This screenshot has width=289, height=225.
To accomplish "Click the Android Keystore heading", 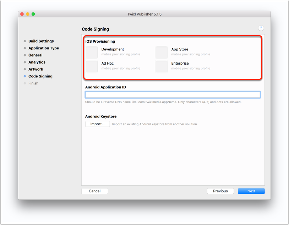I will [x=101, y=116].
